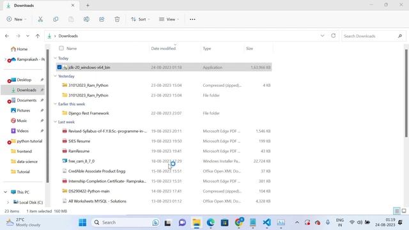The width and height of the screenshot is (409, 230).
Task: Click the volume speaker tray icon
Action: click(360, 222)
